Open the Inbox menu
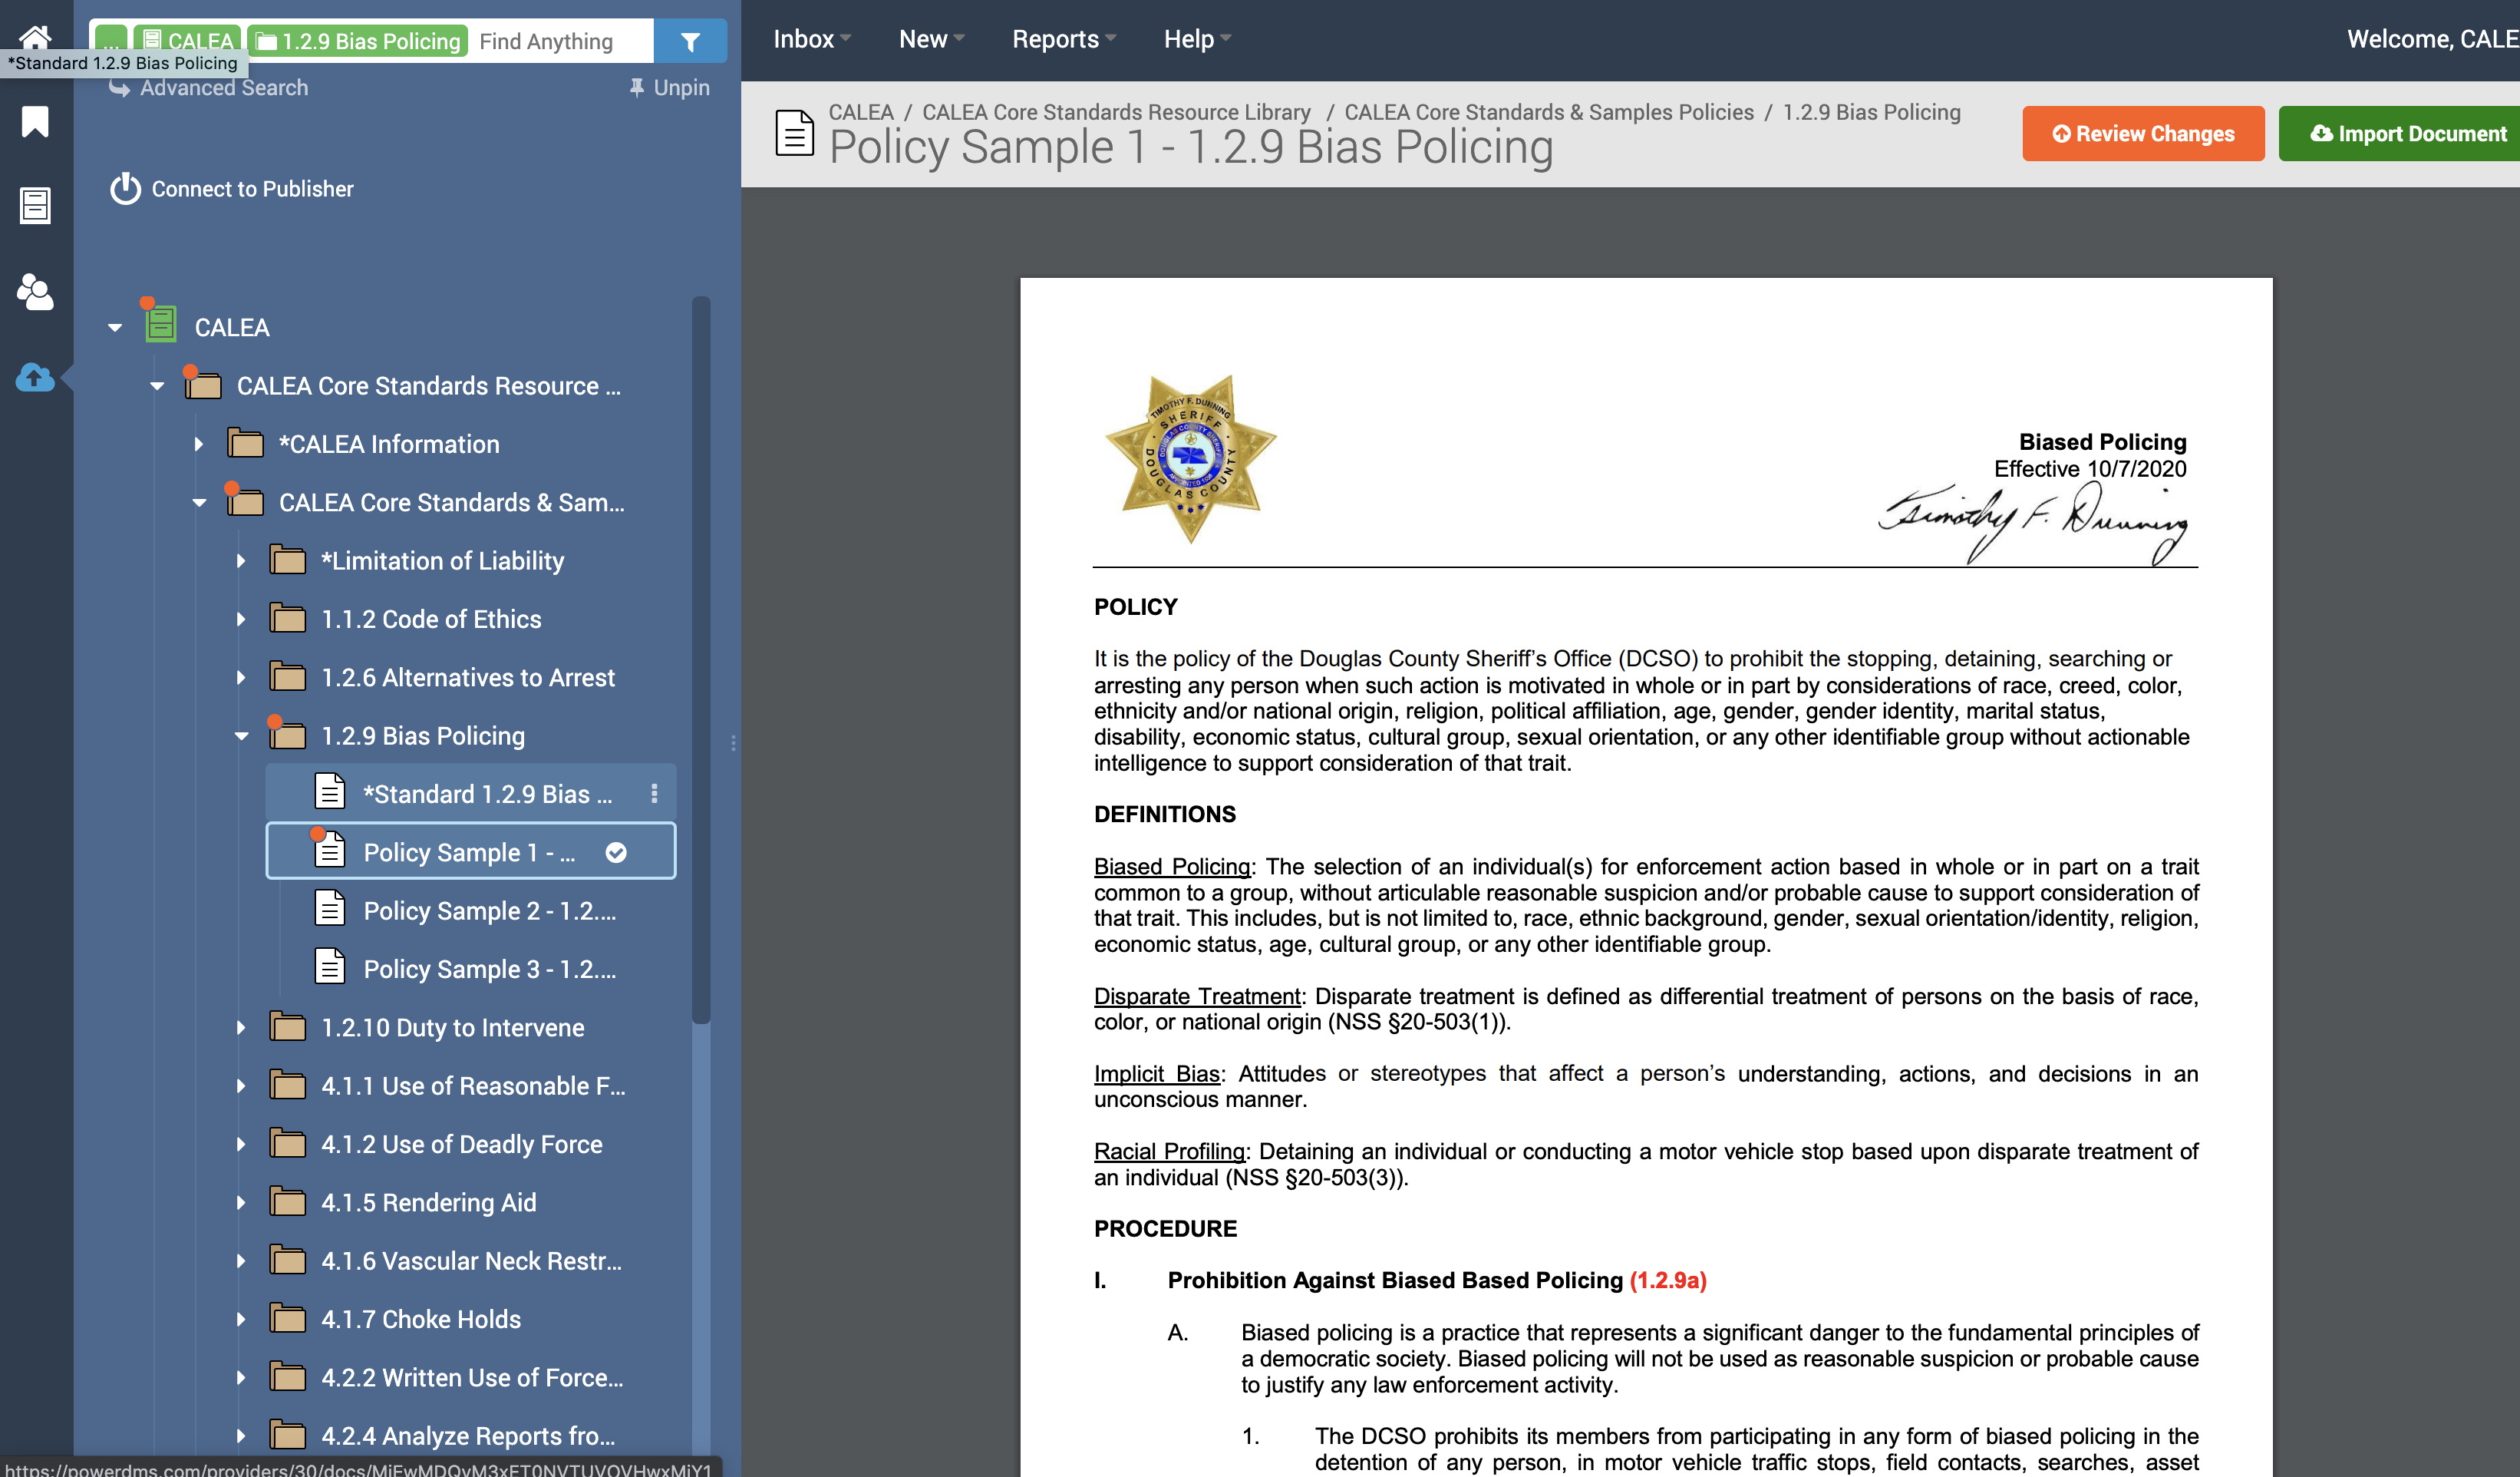Viewport: 2520px width, 1477px height. pyautogui.click(x=812, y=39)
